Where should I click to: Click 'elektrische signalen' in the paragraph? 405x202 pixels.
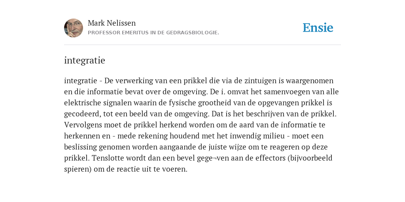pos(98,103)
